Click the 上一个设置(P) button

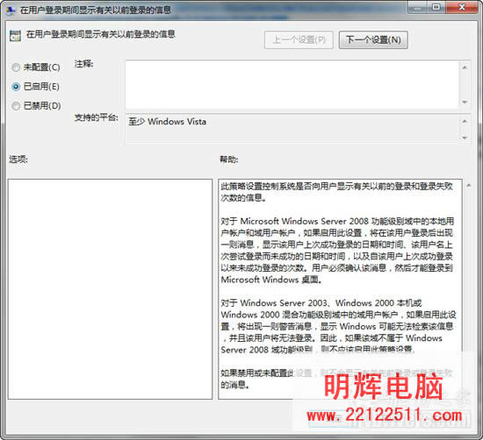(299, 40)
